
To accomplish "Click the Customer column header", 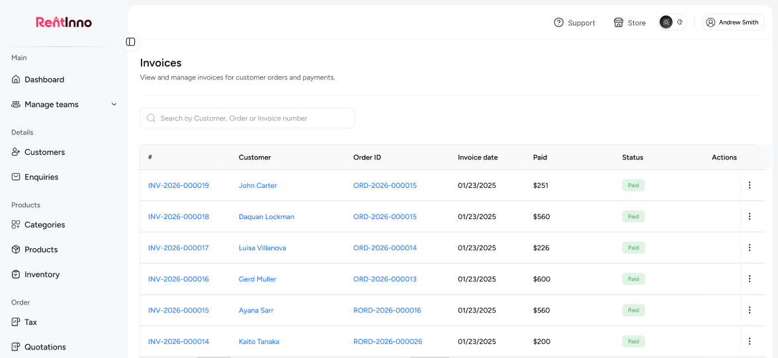I will tap(255, 157).
